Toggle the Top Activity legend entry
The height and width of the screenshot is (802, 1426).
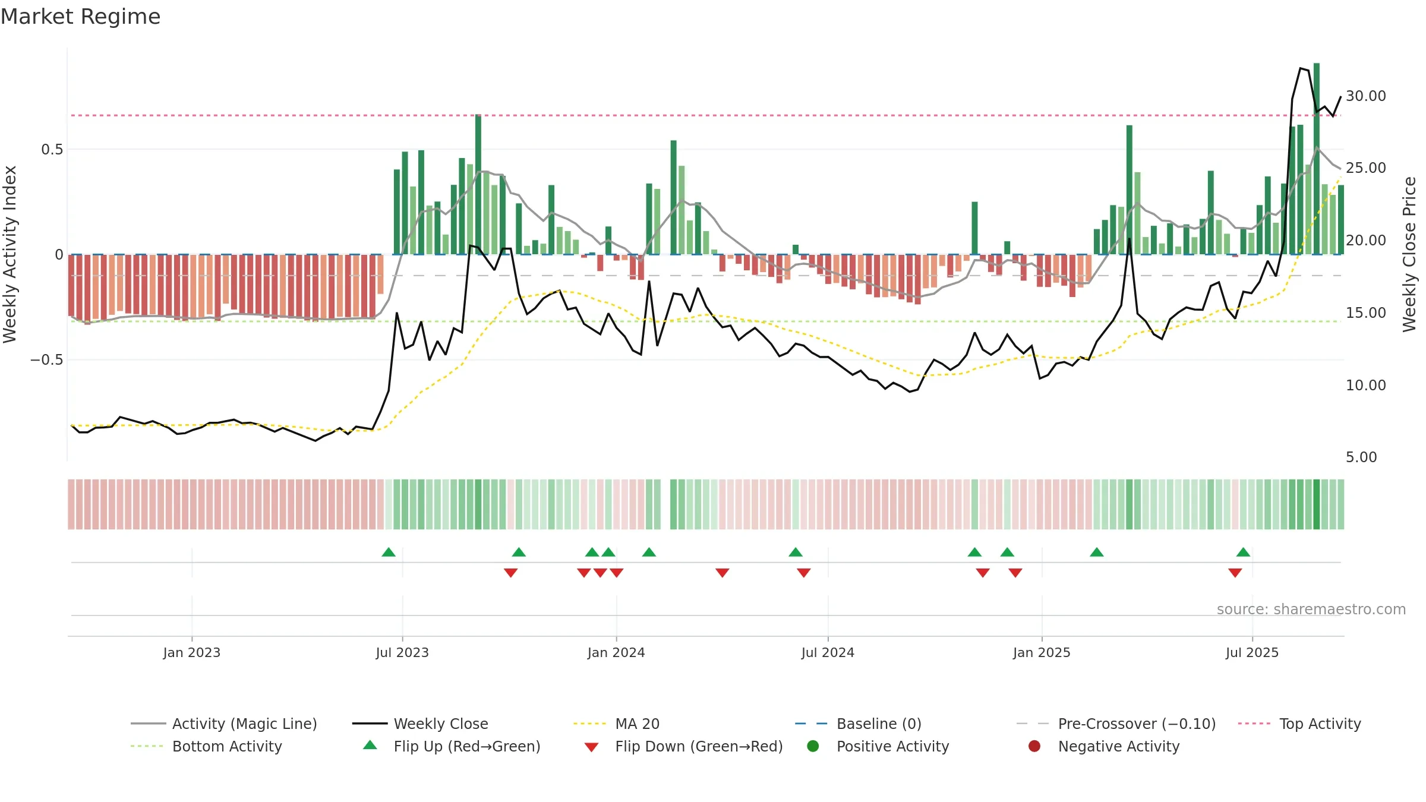pyautogui.click(x=1299, y=724)
